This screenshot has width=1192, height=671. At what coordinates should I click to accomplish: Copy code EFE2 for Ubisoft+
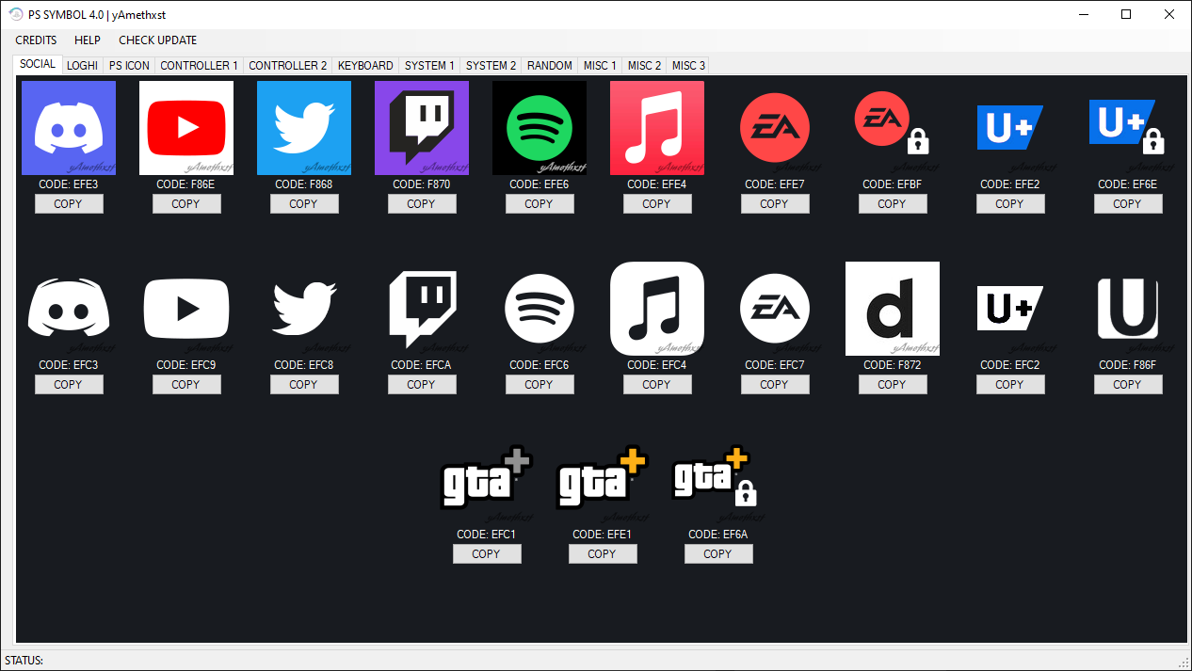pos(1010,203)
